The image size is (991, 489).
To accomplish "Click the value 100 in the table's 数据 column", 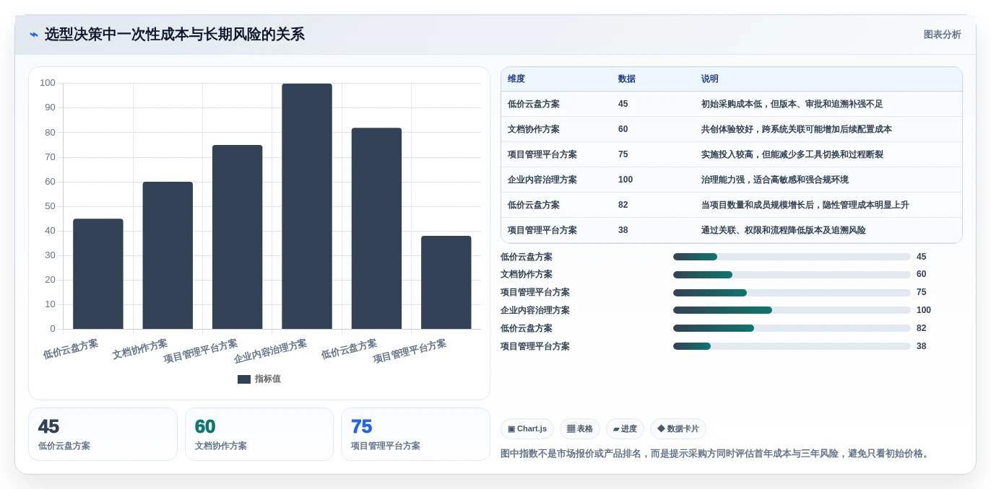I will click(x=626, y=180).
